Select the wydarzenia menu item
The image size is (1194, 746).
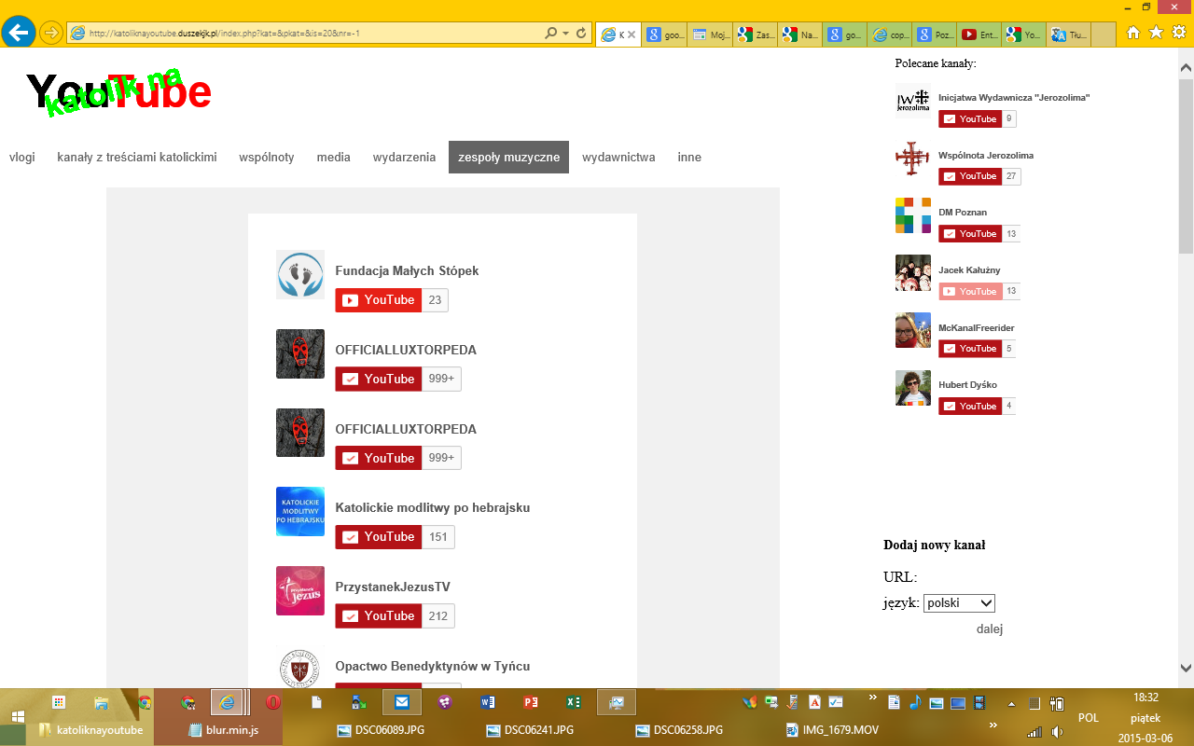pyautogui.click(x=405, y=158)
